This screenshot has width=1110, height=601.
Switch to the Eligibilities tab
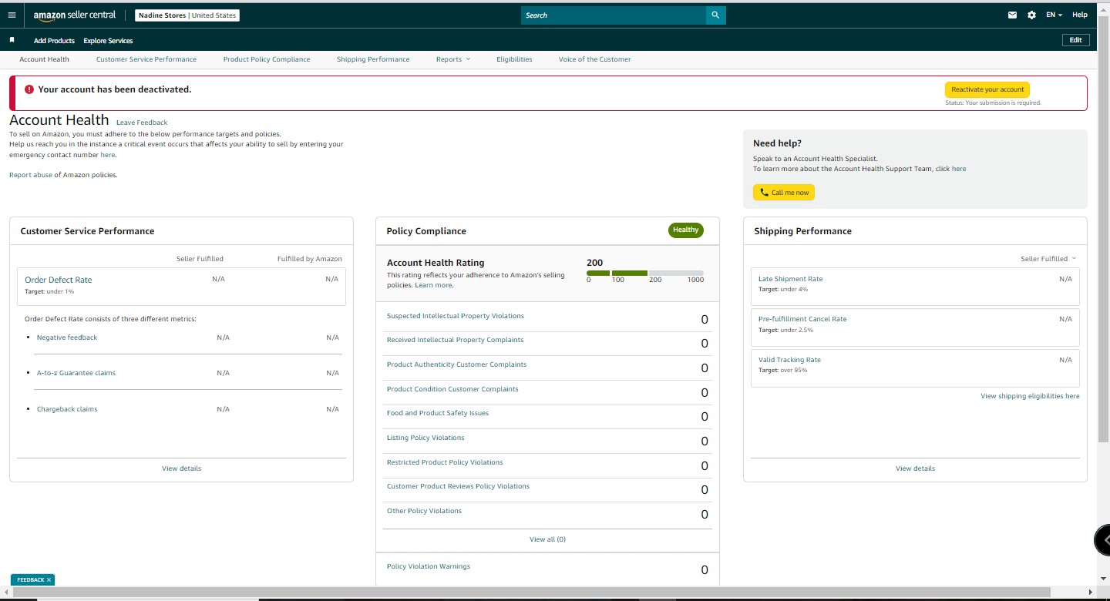pyautogui.click(x=514, y=59)
